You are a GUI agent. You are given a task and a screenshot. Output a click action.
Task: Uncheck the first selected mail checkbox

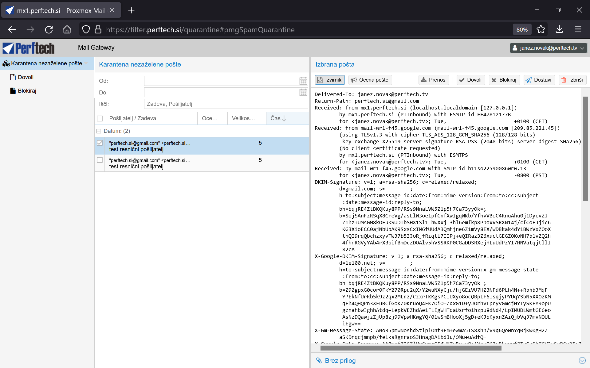(x=100, y=143)
